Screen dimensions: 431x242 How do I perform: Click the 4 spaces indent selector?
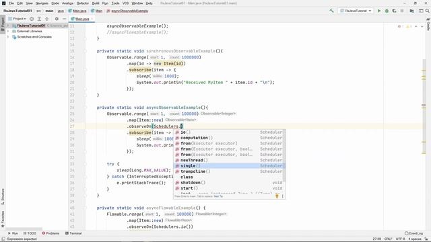click(x=415, y=239)
